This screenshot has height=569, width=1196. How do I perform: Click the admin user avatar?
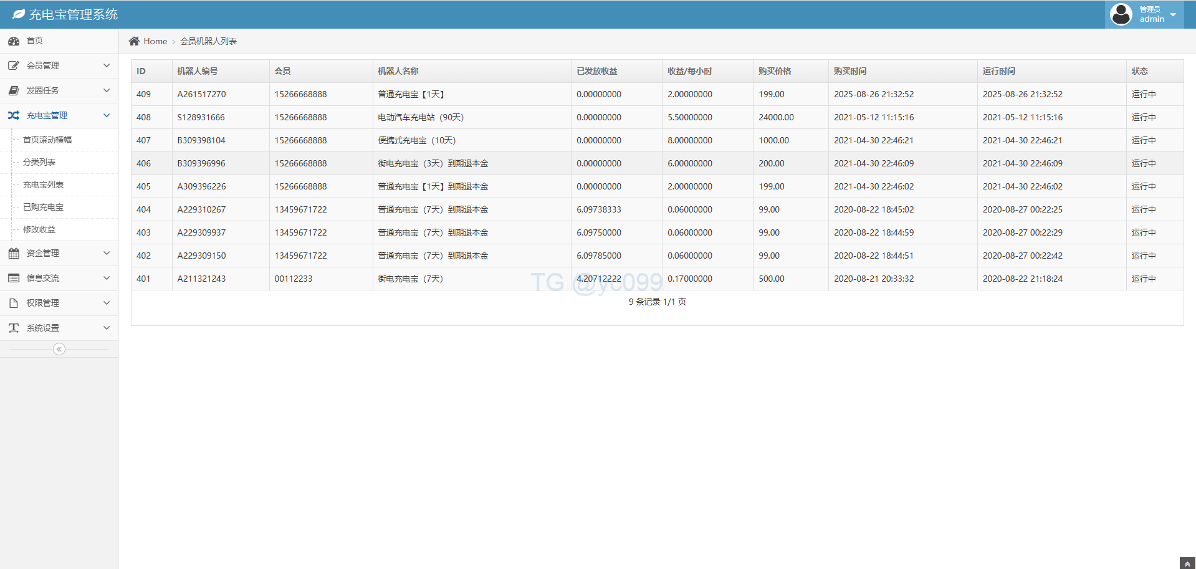point(1121,14)
